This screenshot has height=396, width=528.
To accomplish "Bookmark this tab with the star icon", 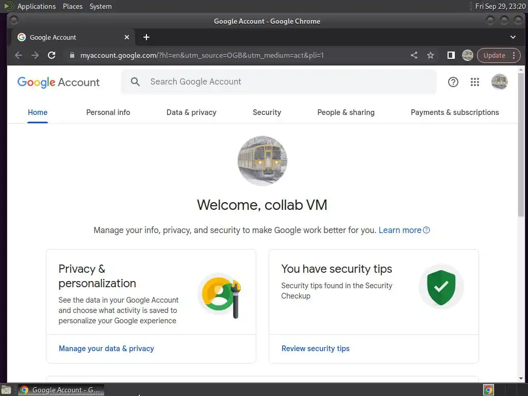I will [x=431, y=55].
